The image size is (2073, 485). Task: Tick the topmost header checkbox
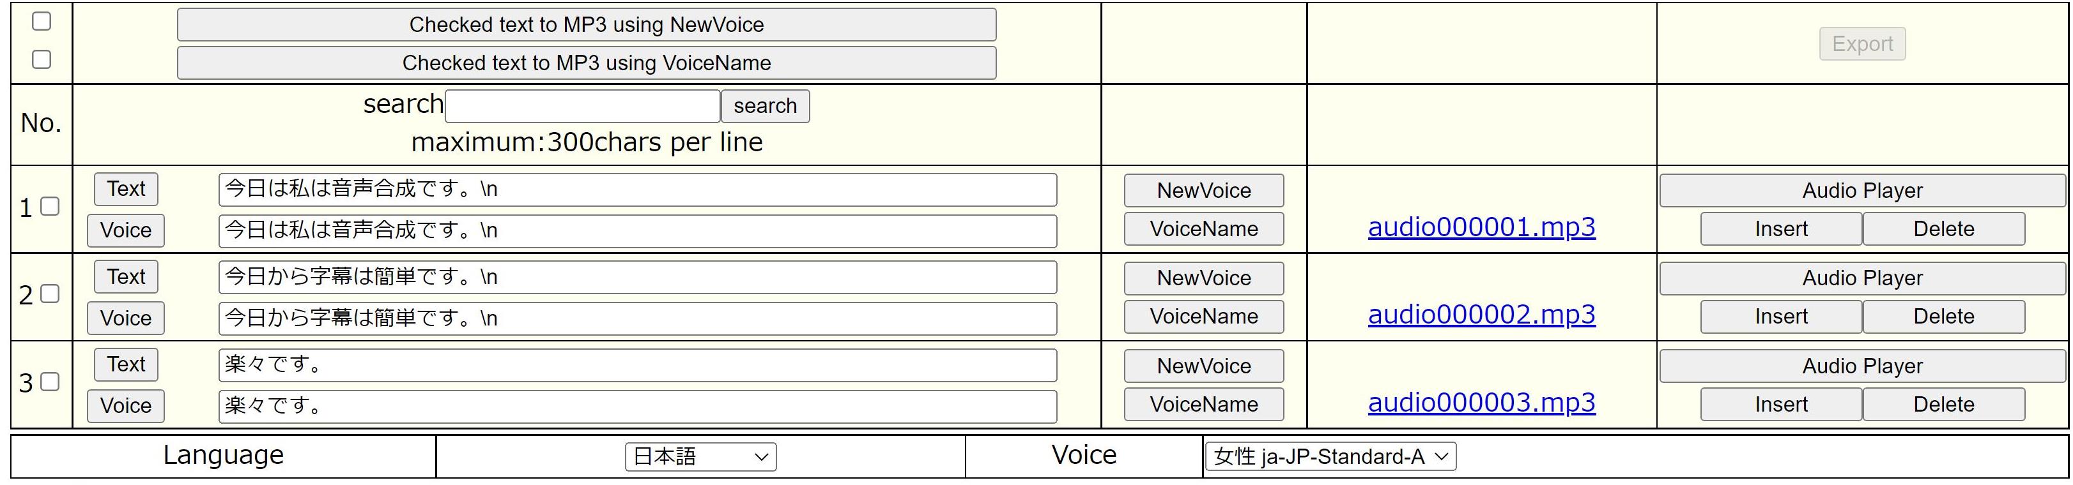pos(41,22)
